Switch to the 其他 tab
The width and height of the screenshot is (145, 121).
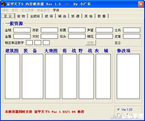pyautogui.click(x=88, y=16)
